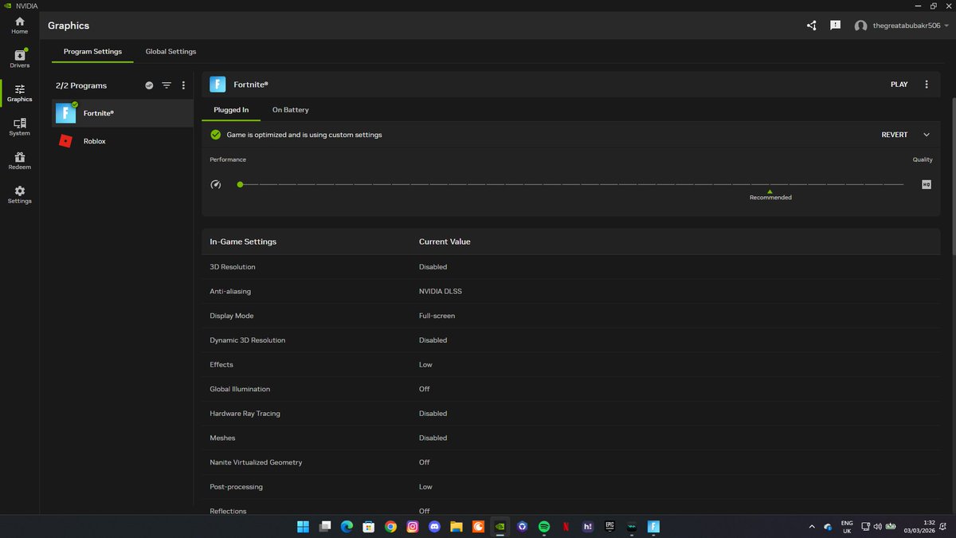Click the slider track near the Quality end
956x538 pixels.
(894, 184)
